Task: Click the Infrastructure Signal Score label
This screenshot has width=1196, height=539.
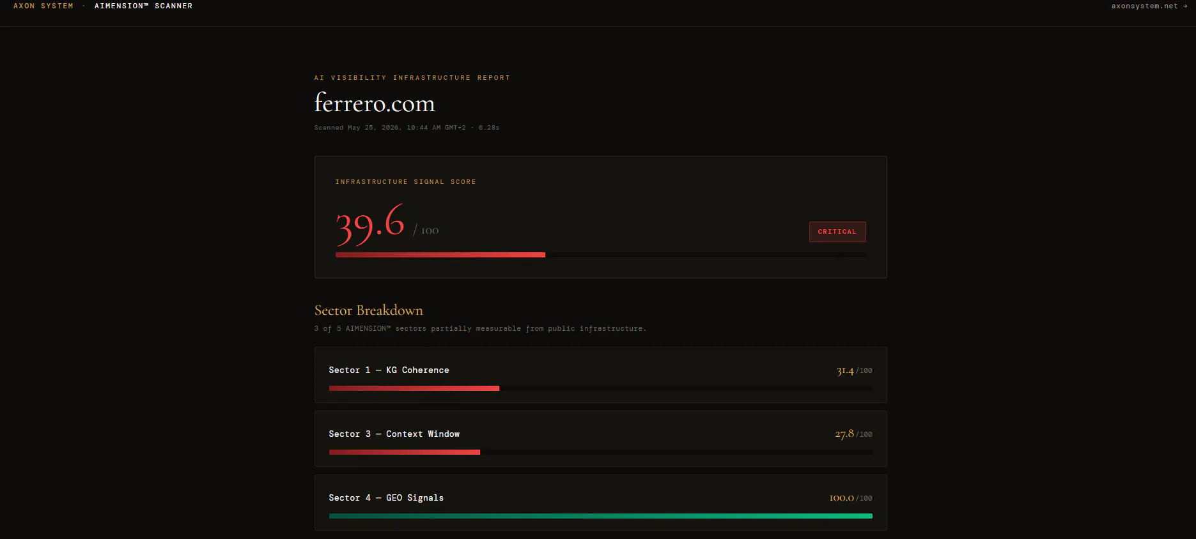Action: tap(406, 182)
